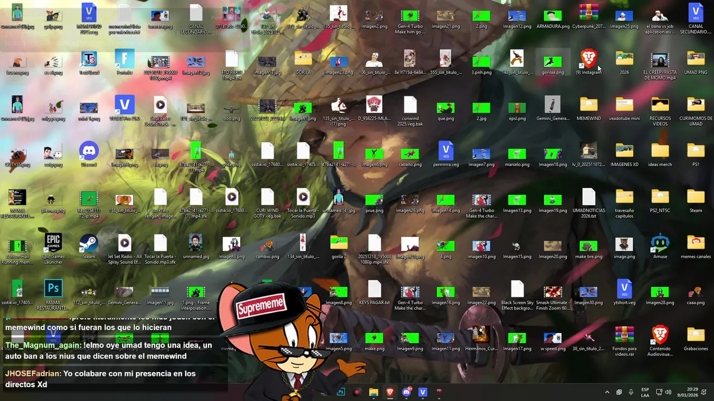Select the Hermanos_Cur image file
714x401 pixels.
click(x=481, y=339)
